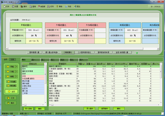Select the 虾皮 ingredient row
The width and height of the screenshot is (165, 116).
104,71
